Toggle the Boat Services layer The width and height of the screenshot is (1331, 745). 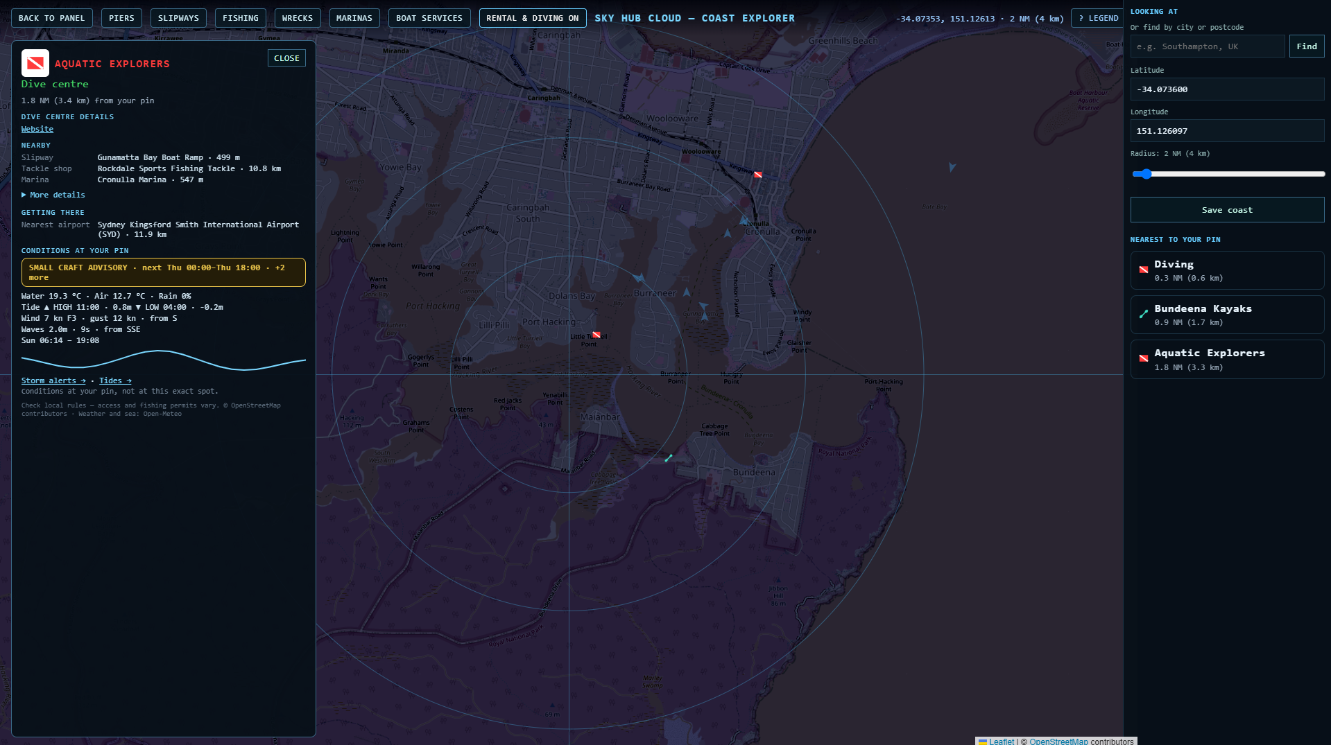tap(429, 18)
